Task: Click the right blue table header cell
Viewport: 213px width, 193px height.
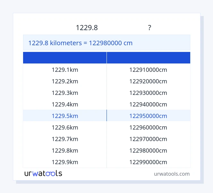Action: point(148,58)
